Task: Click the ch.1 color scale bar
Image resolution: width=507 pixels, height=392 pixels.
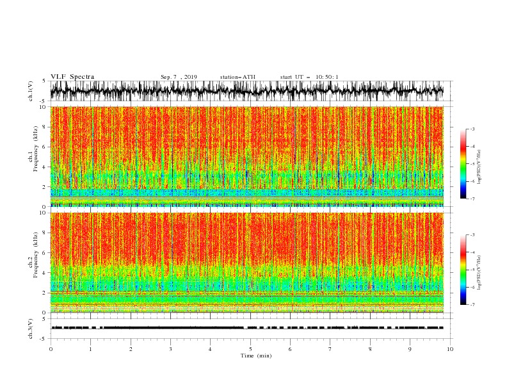Action: point(463,164)
